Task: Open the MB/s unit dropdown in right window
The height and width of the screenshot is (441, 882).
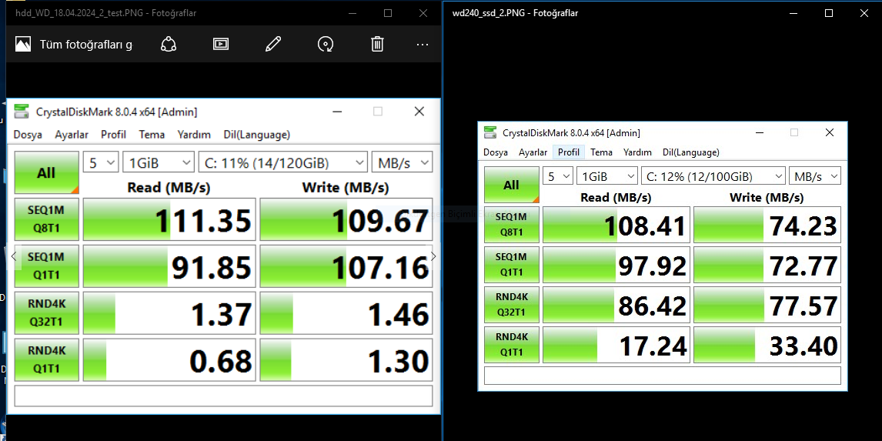Action: (x=814, y=176)
